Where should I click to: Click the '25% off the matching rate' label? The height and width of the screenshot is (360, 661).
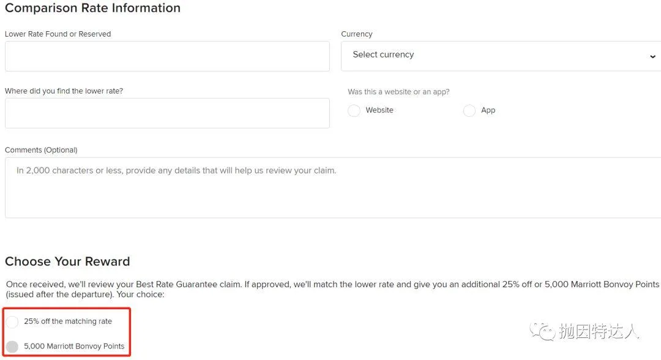coord(68,321)
